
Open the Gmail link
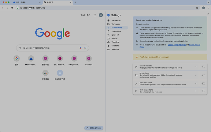83,15
